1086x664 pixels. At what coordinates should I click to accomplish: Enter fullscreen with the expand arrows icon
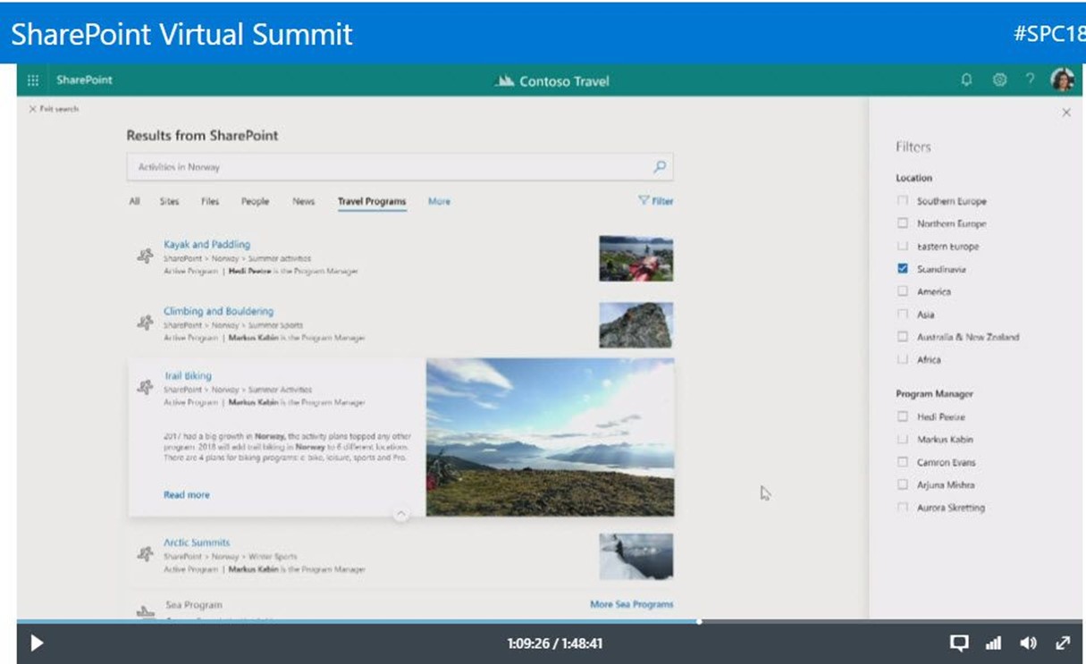1063,643
